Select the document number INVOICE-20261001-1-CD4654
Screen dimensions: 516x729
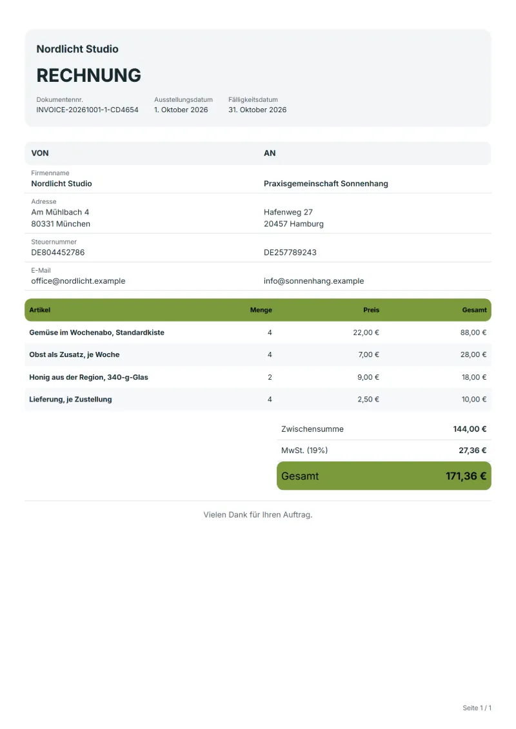(x=88, y=110)
